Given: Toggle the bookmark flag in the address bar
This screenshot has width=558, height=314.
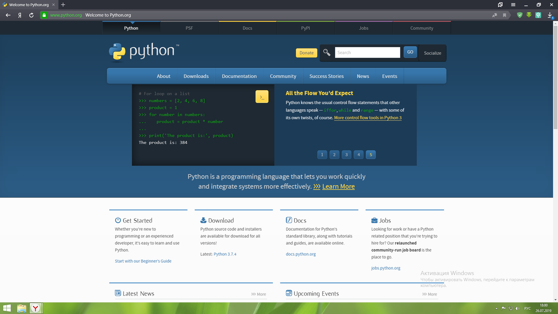Looking at the screenshot, I should pos(505,15).
